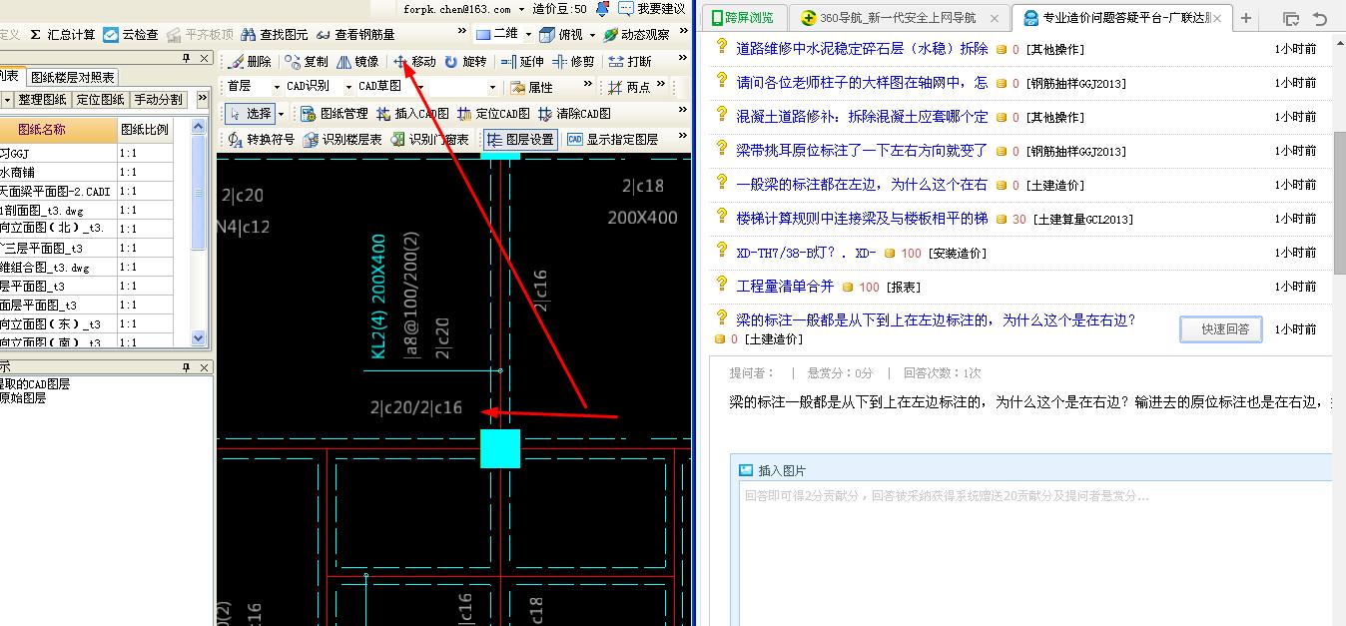Screen dimensions: 1346x626
Task: Select the 镜像 mirror tool
Action: (x=357, y=61)
